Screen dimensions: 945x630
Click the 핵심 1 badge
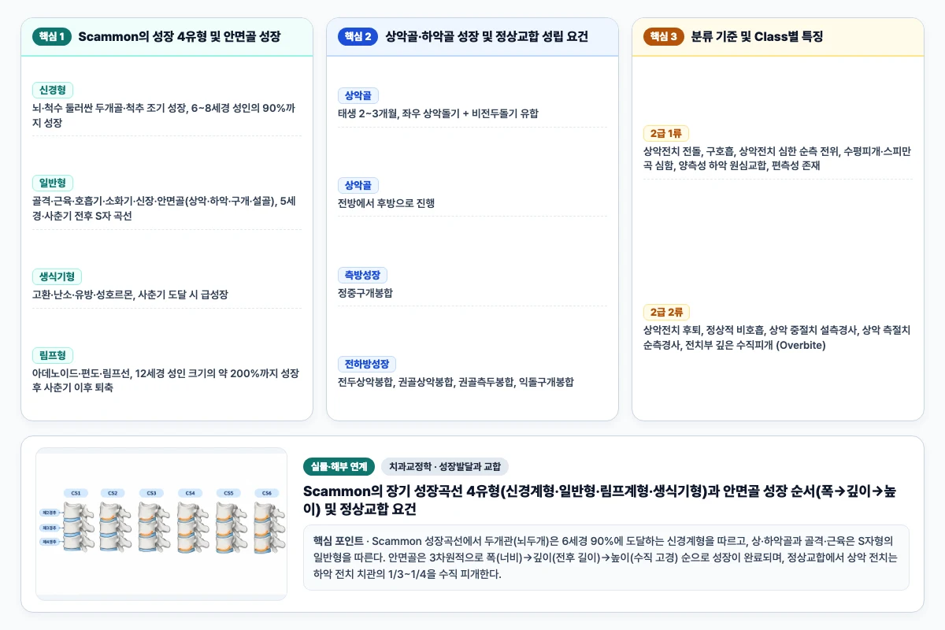[52, 36]
